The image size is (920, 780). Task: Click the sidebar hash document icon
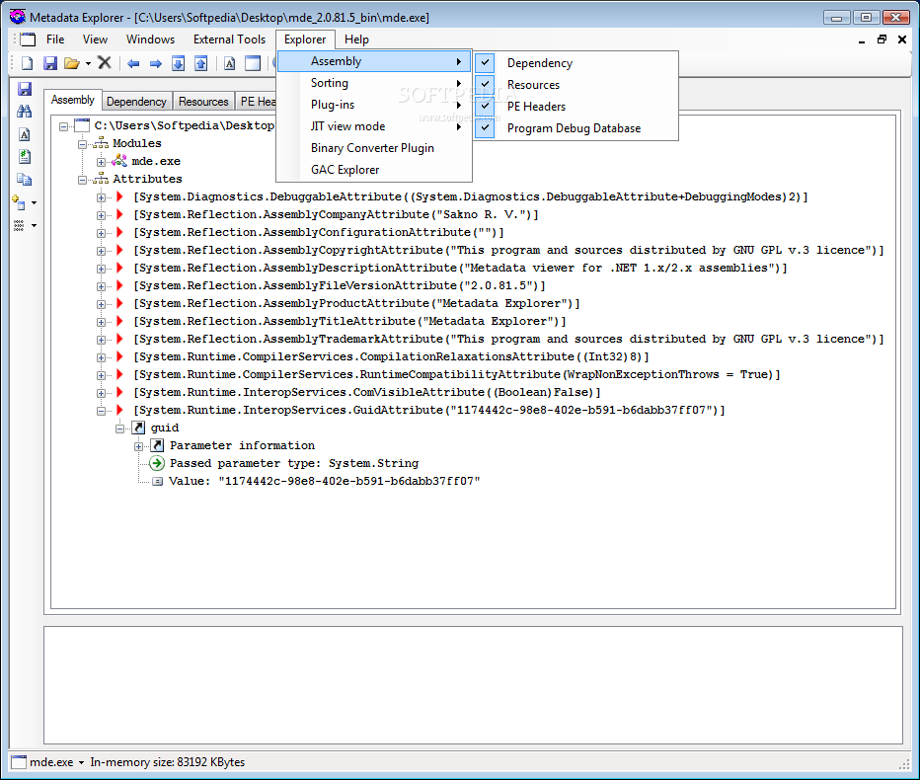tap(24, 157)
